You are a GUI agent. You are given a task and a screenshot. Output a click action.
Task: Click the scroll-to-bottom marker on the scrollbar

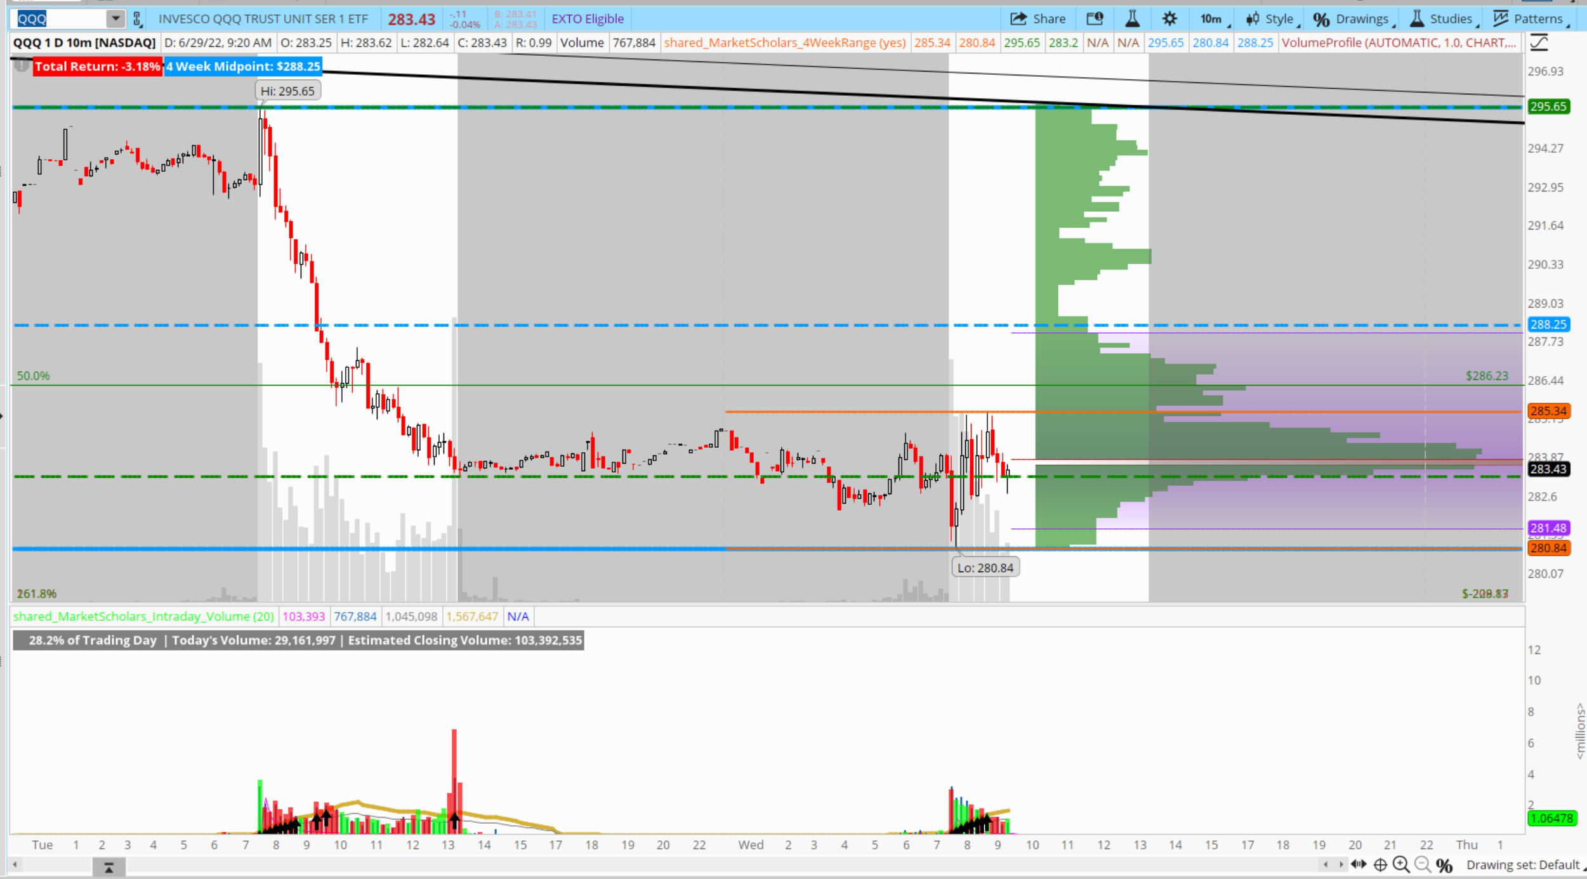click(109, 867)
